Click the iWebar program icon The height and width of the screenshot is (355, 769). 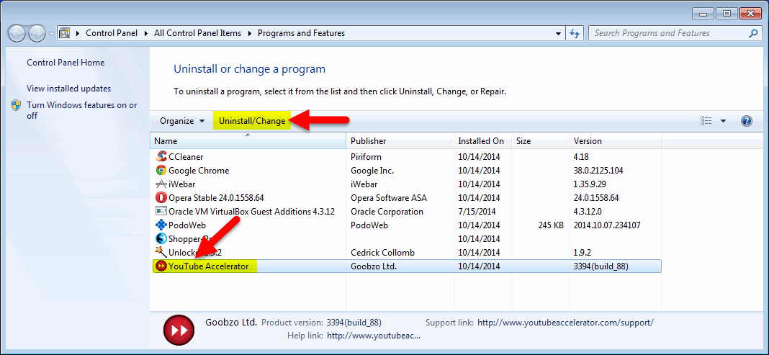(161, 184)
